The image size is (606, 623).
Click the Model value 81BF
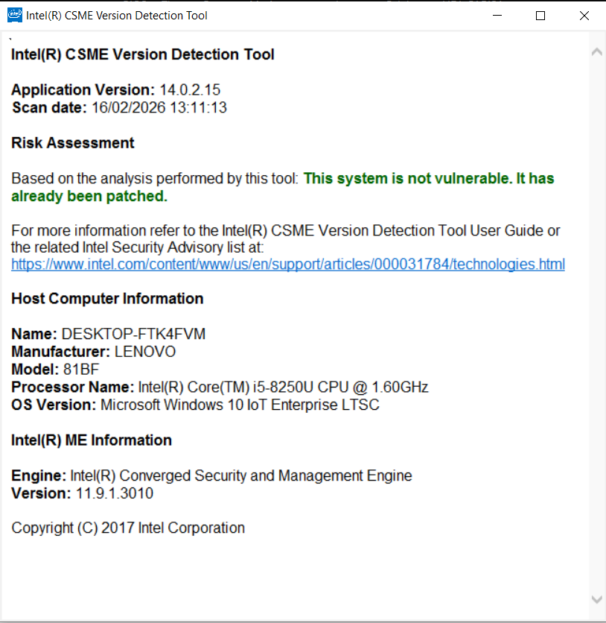(x=81, y=370)
